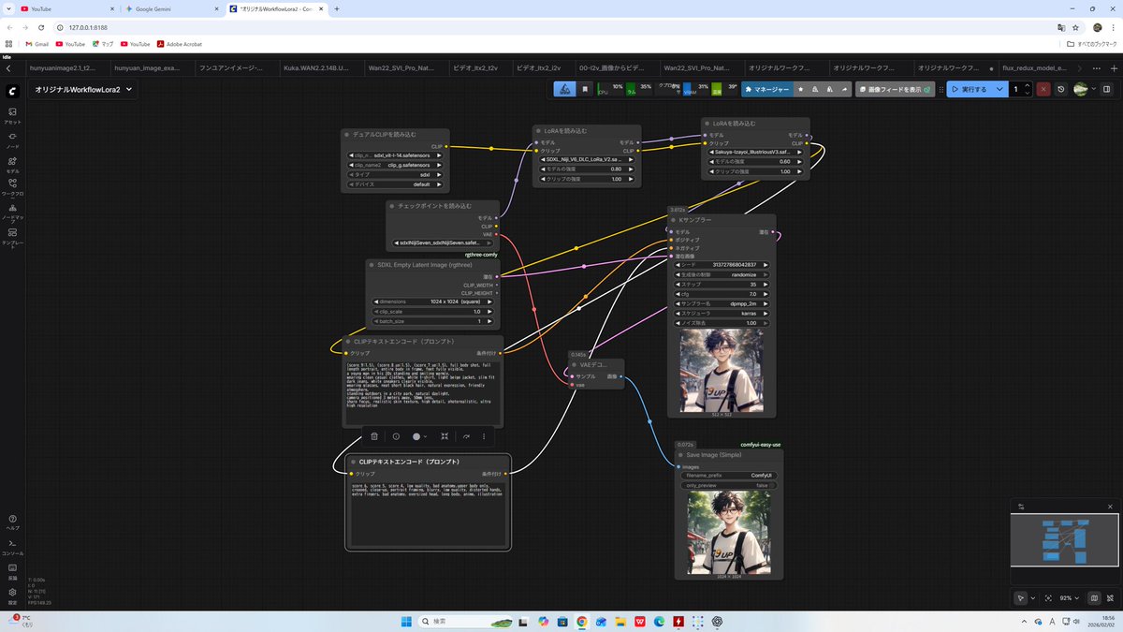1123x632 pixels.
Task: Open the すべてのブックマーク folder
Action: 1093,44
